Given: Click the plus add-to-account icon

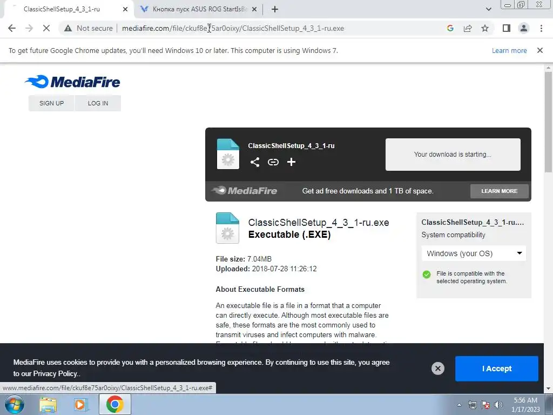Looking at the screenshot, I should point(291,162).
